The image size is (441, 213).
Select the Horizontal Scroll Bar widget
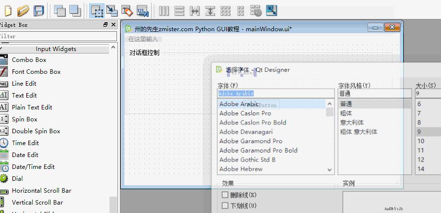coord(41,191)
